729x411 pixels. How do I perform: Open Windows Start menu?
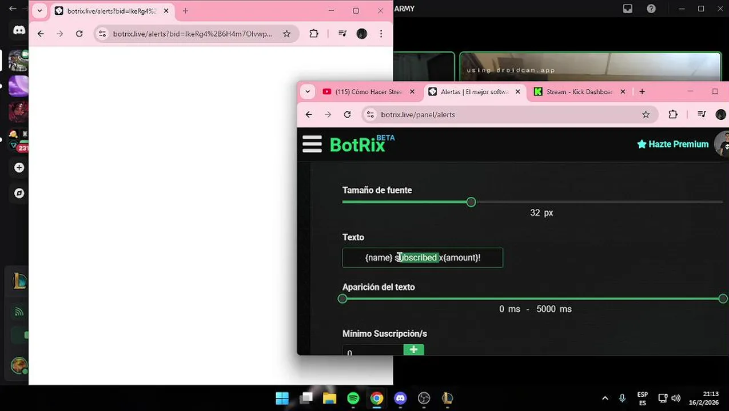(282, 398)
